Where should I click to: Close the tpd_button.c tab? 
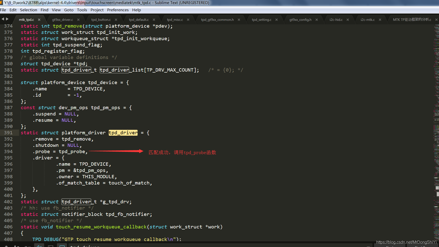click(116, 20)
